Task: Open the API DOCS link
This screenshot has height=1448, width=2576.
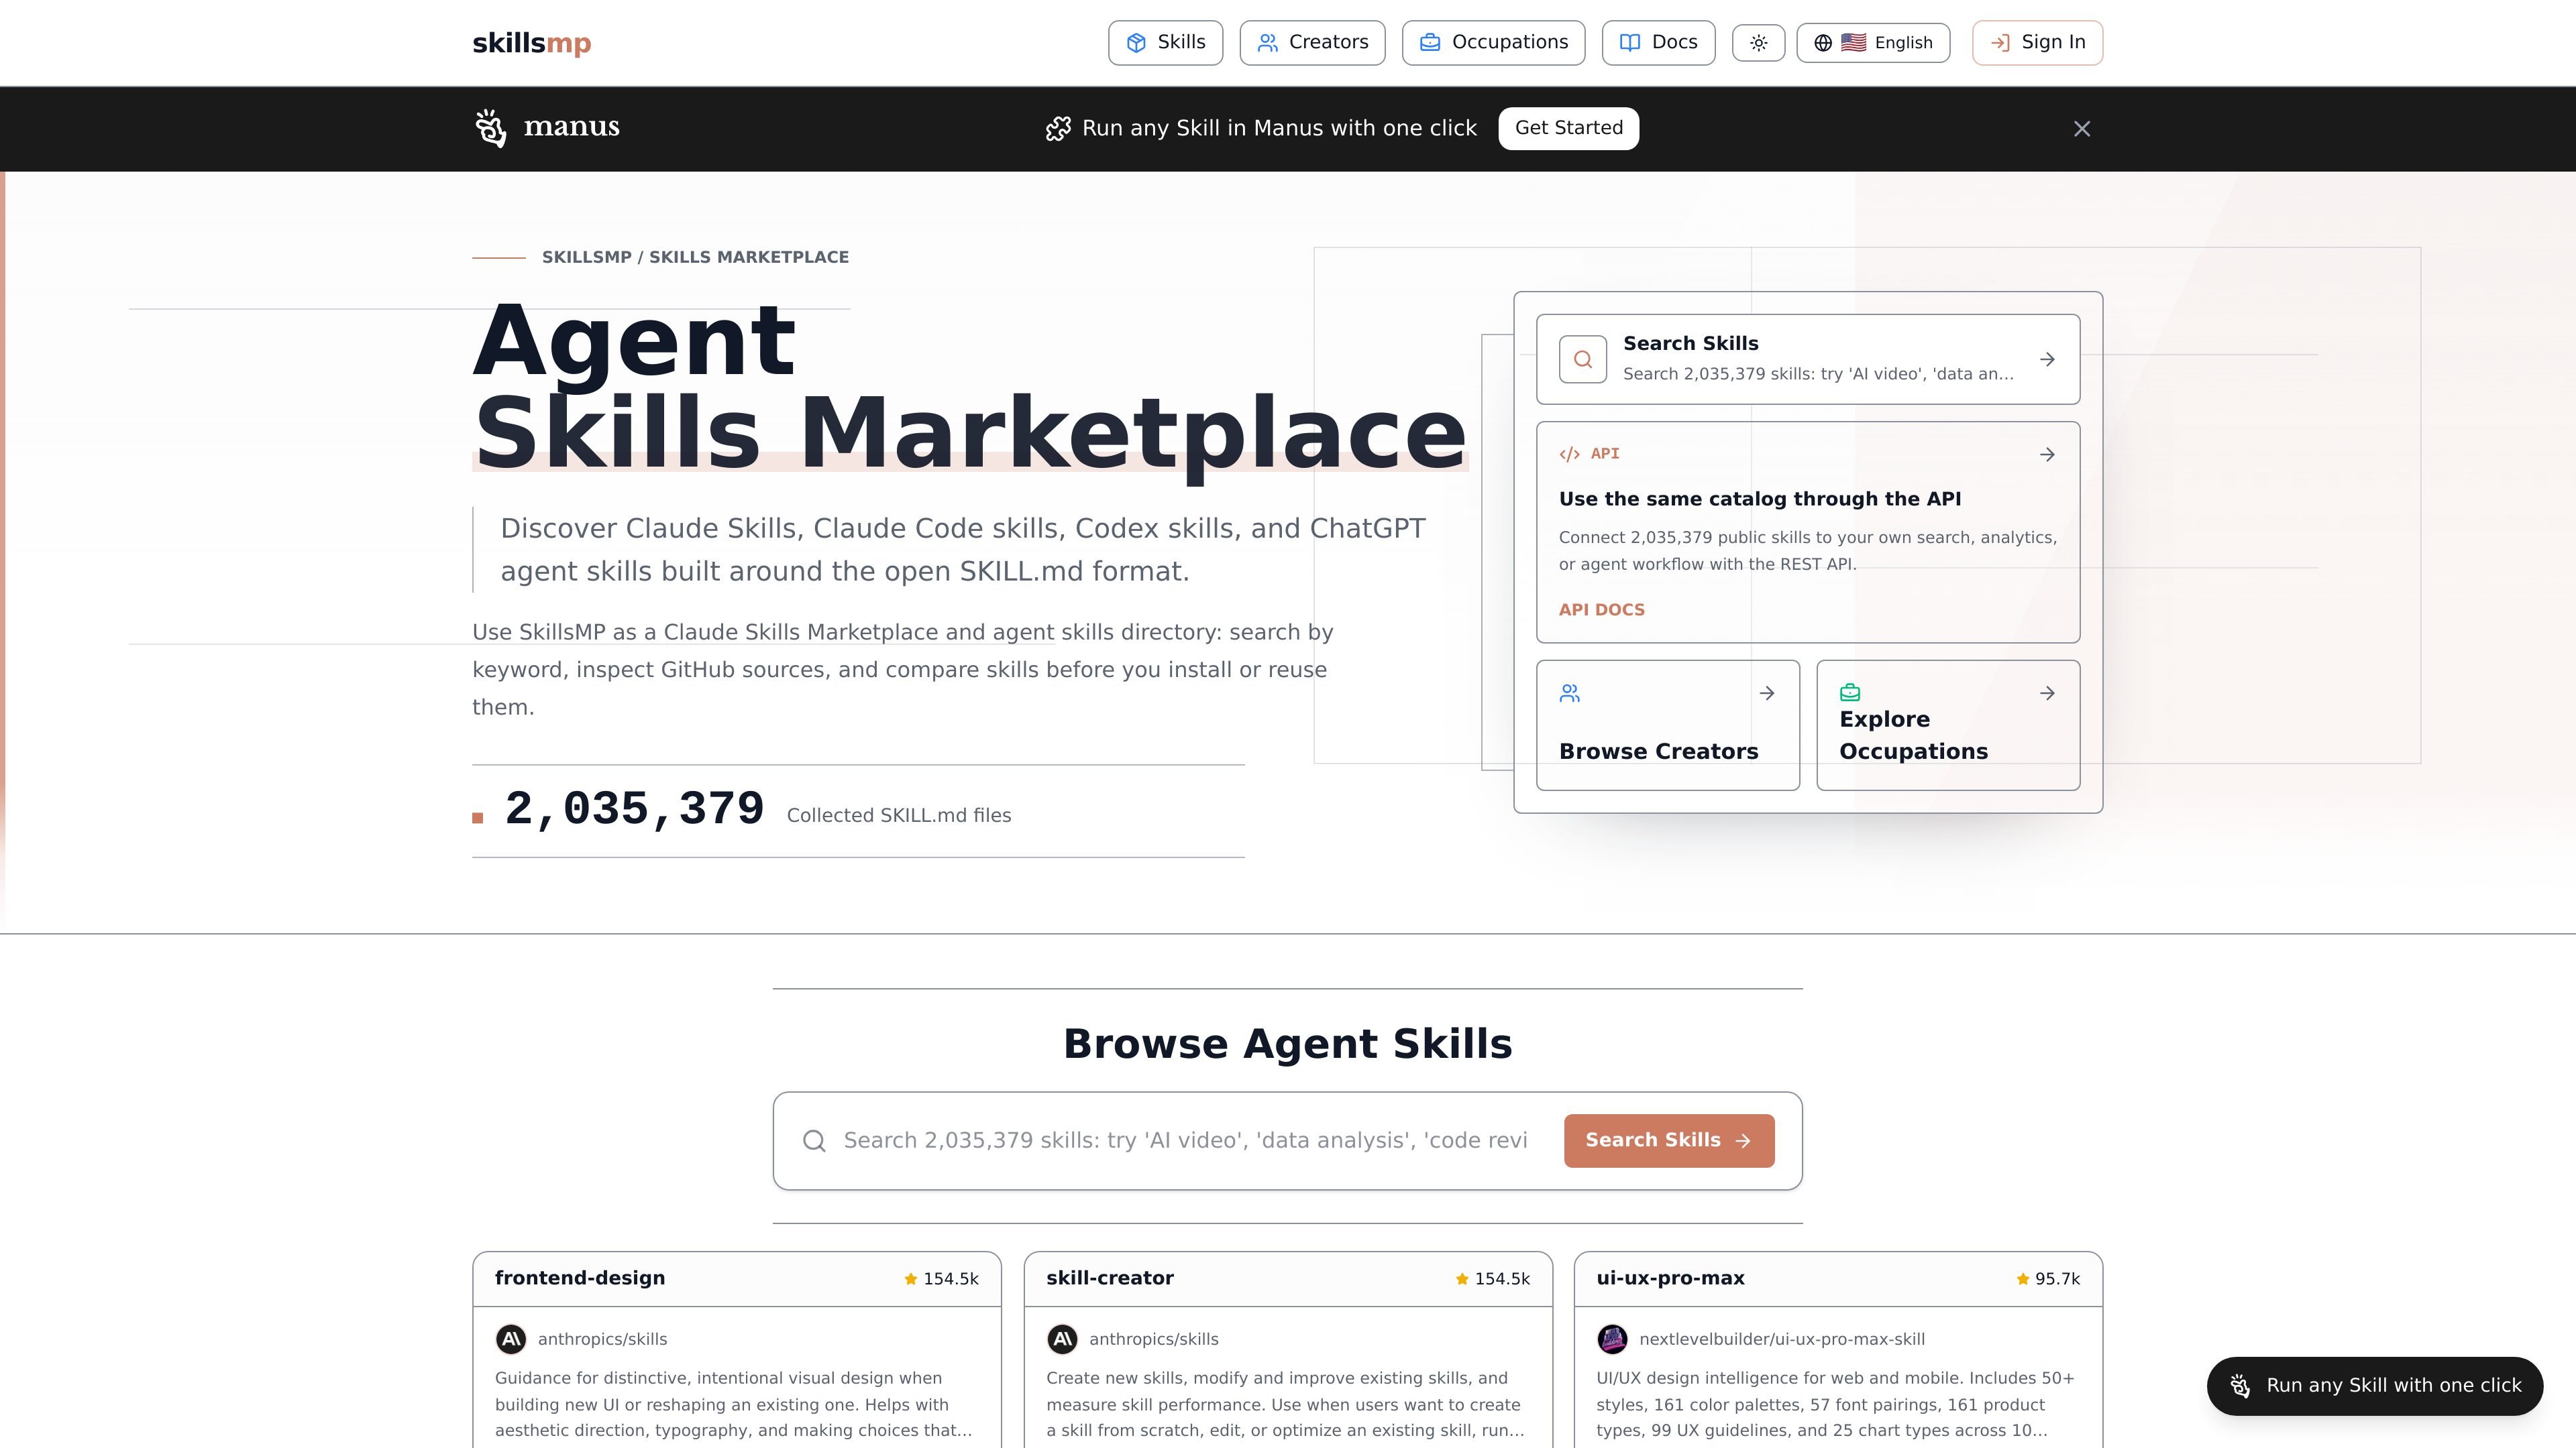Action: coord(1601,609)
